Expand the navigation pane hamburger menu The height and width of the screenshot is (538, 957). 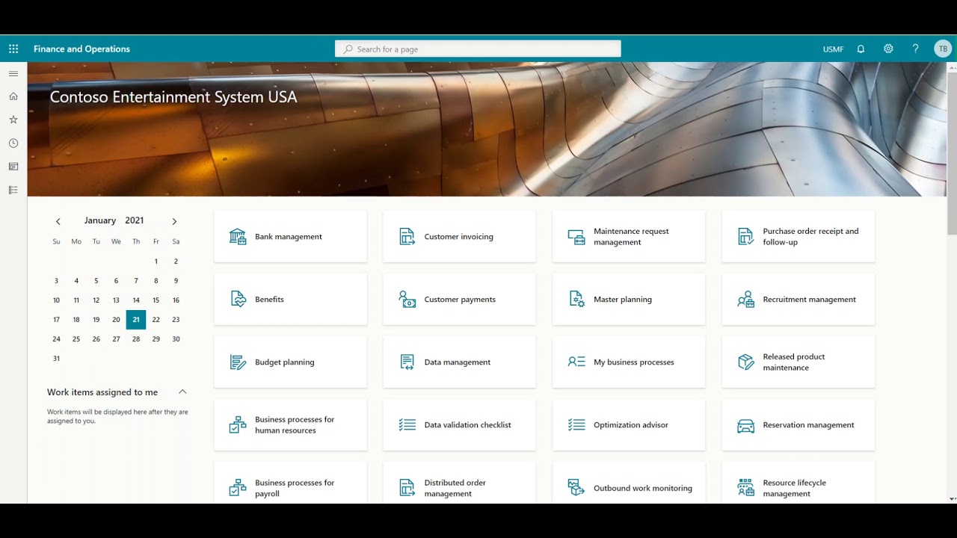(13, 73)
